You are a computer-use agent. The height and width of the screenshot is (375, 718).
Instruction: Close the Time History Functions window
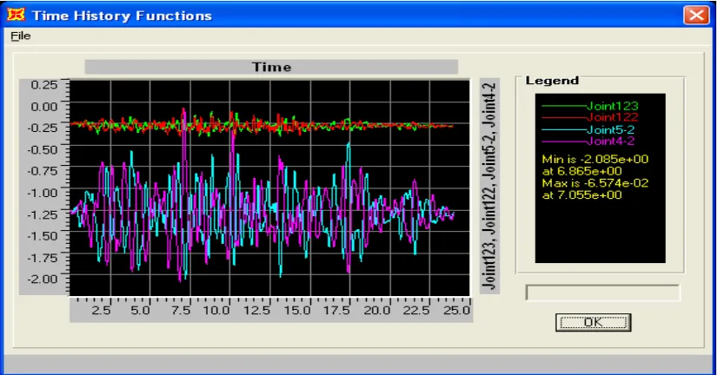click(x=696, y=15)
